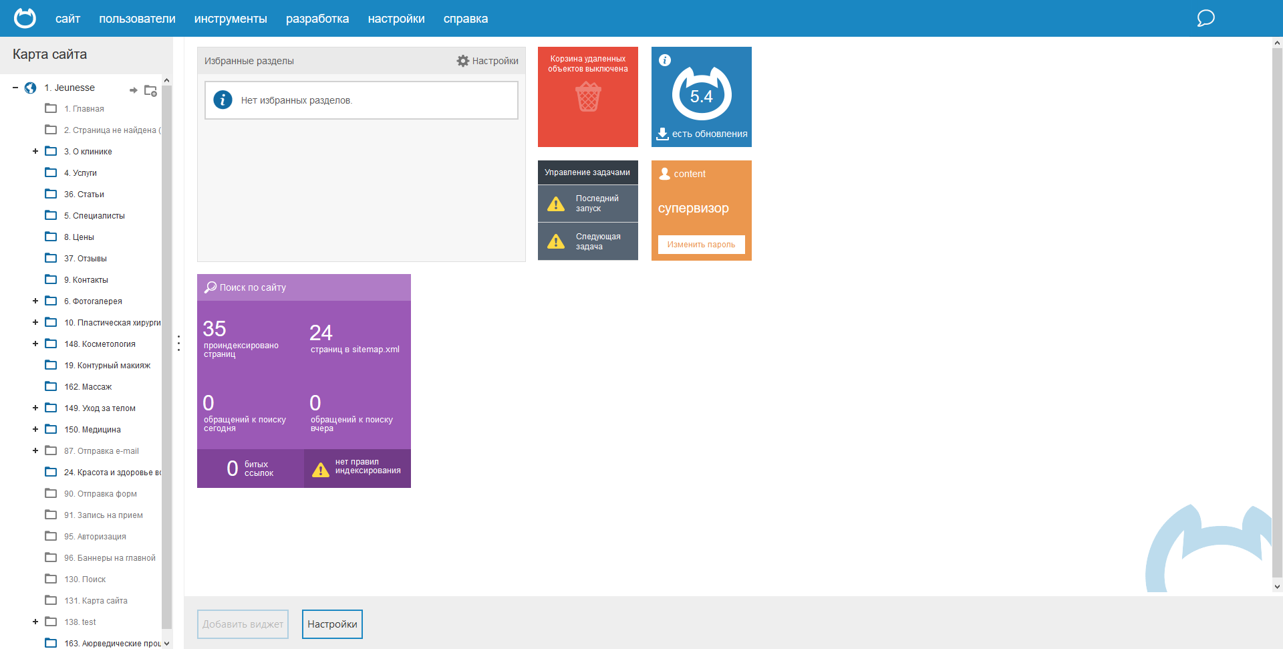
Task: Click warning icon beside Следующая задача
Action: tap(556, 241)
